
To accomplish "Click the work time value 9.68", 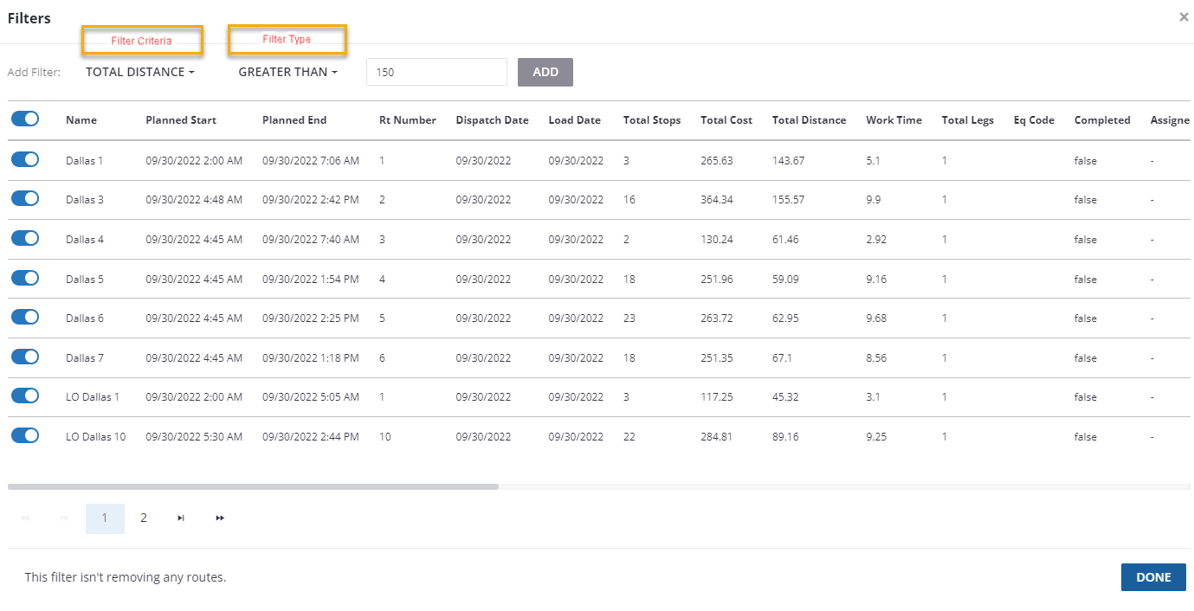I will [876, 318].
